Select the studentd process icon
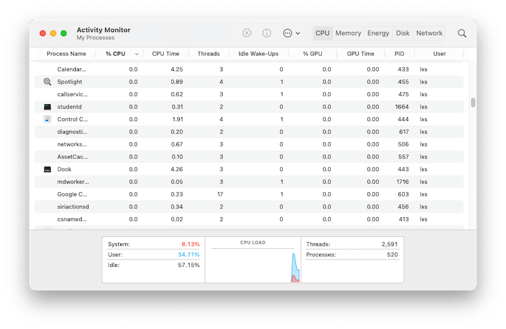Viewport: 506px width, 329px height. [x=47, y=107]
